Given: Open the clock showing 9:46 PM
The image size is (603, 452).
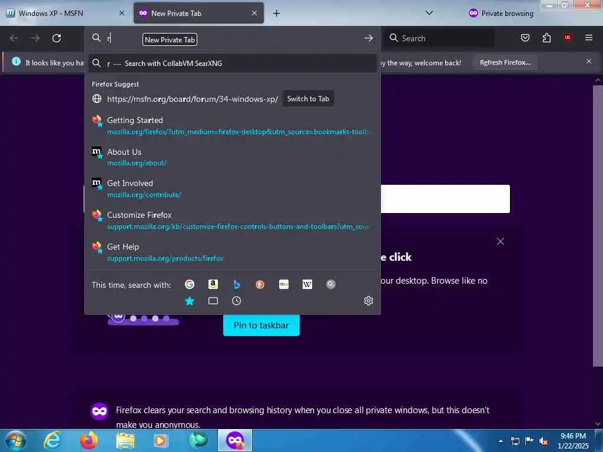Looking at the screenshot, I should (573, 441).
